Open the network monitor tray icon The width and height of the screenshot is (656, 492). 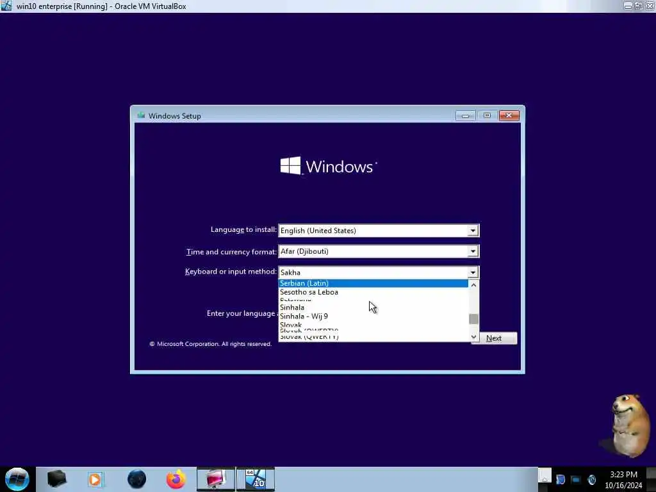576,479
